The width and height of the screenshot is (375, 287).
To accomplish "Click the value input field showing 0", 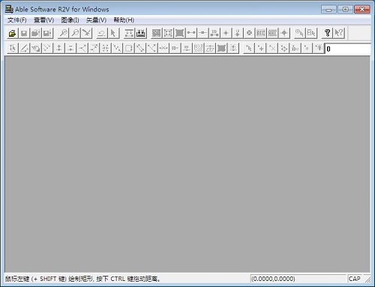I will 348,49.
